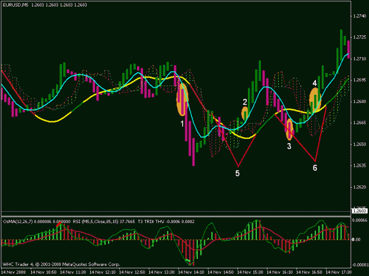The height and width of the screenshot is (276, 369).
Task: Click the T3 TRIX THV indicator label
Action: [151, 222]
